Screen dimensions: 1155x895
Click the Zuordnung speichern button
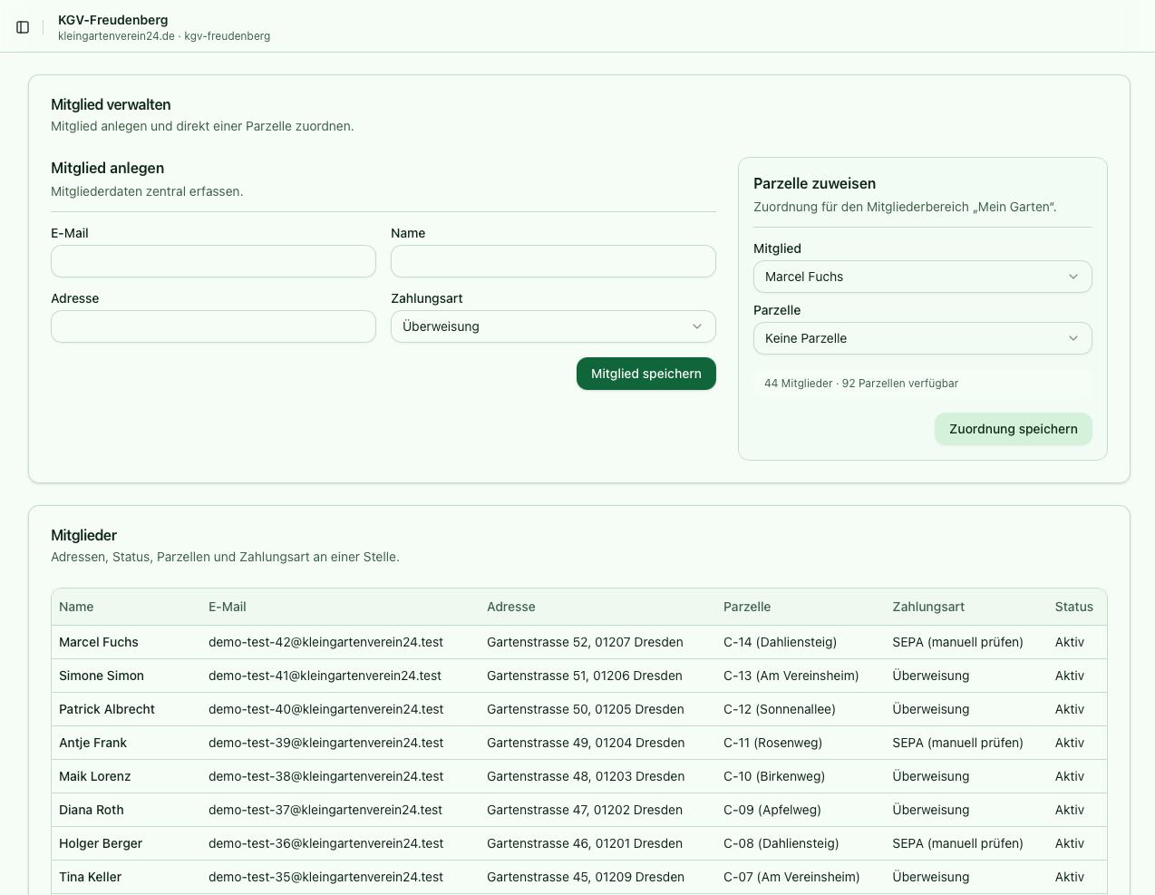[x=1014, y=429]
